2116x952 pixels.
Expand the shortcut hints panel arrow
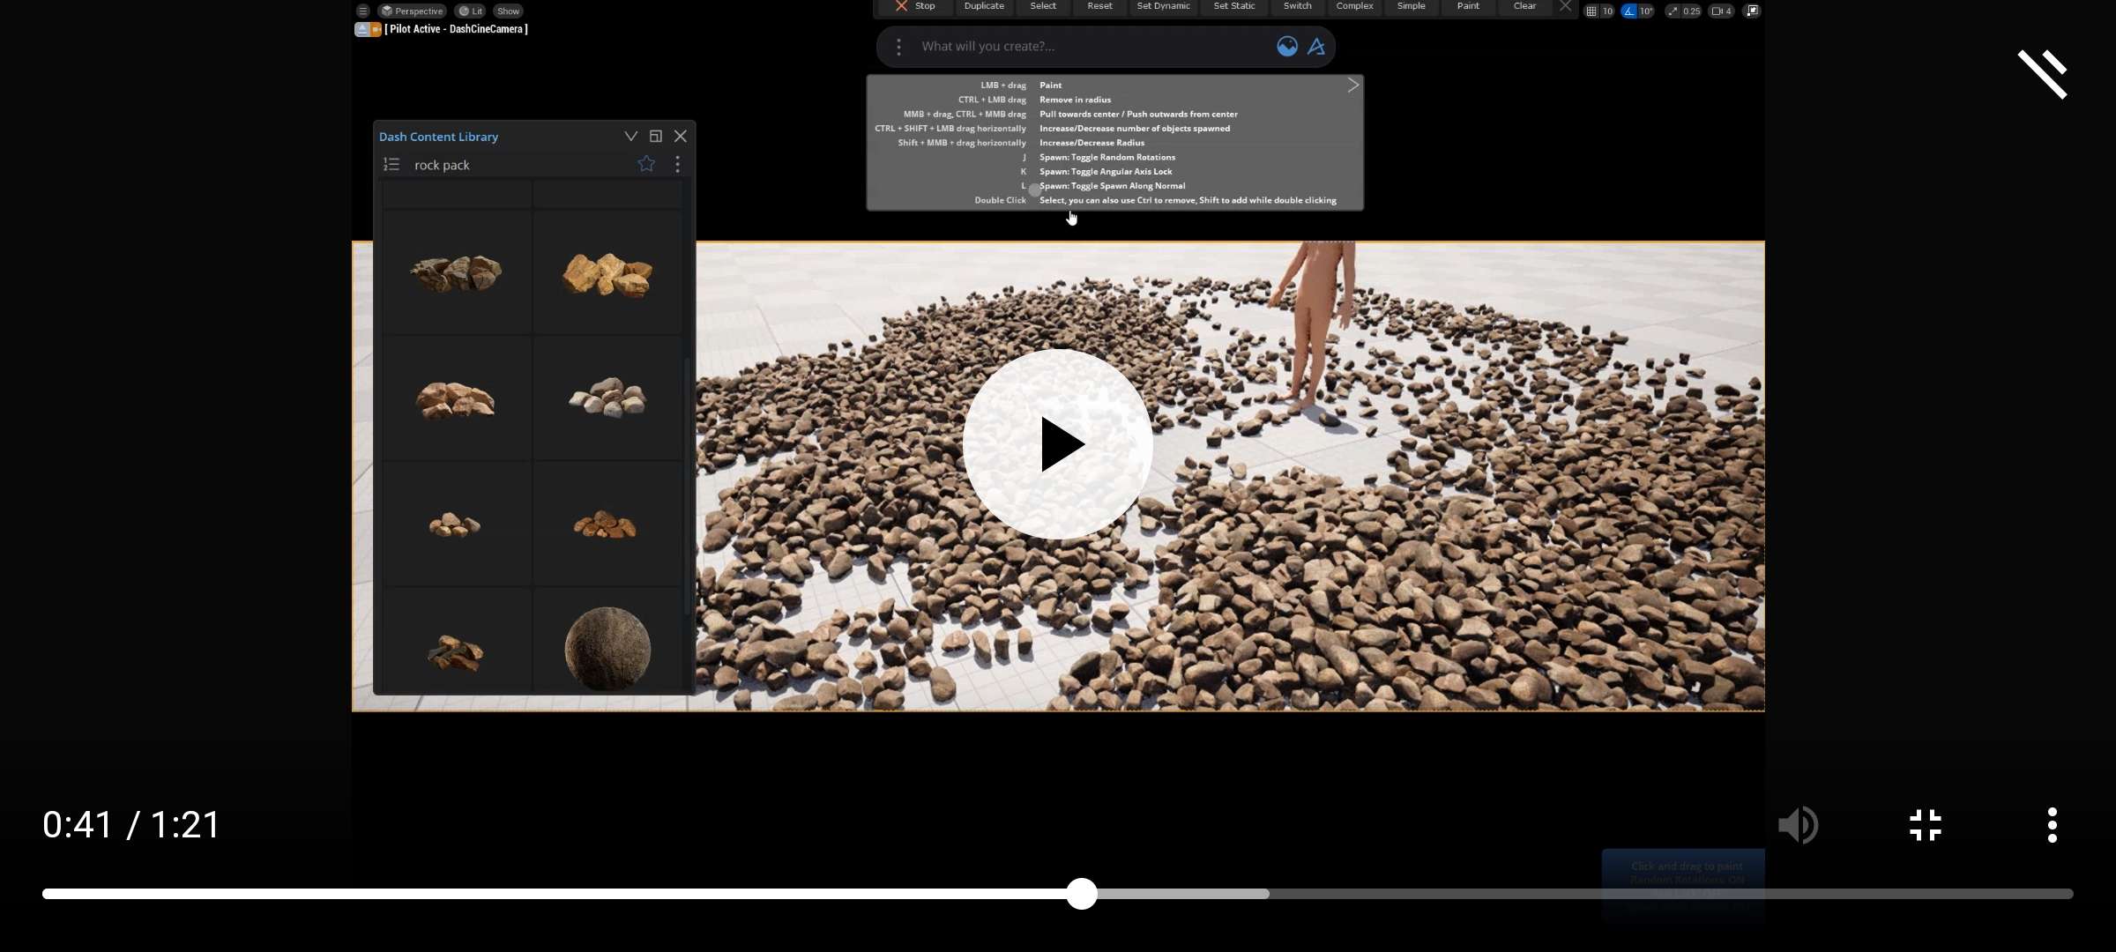(1352, 86)
